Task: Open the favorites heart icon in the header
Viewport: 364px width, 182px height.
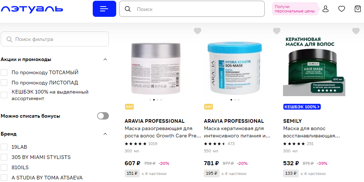Action: tap(342, 9)
